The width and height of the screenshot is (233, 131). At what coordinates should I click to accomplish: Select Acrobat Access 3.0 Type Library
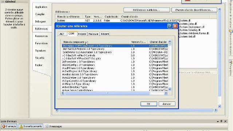coord(115,75)
